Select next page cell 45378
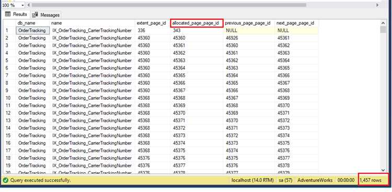The width and height of the screenshot is (392, 192). tap(296, 165)
